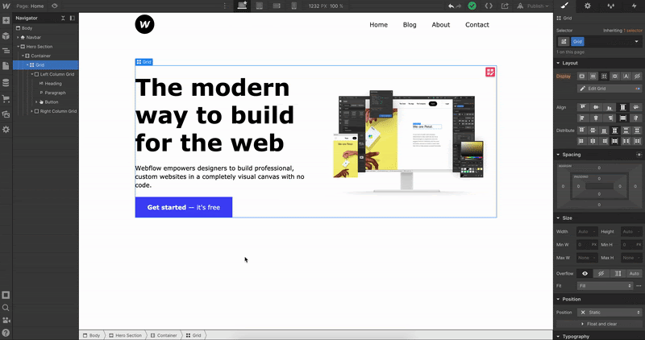Click the Get started button on canvas

(184, 207)
